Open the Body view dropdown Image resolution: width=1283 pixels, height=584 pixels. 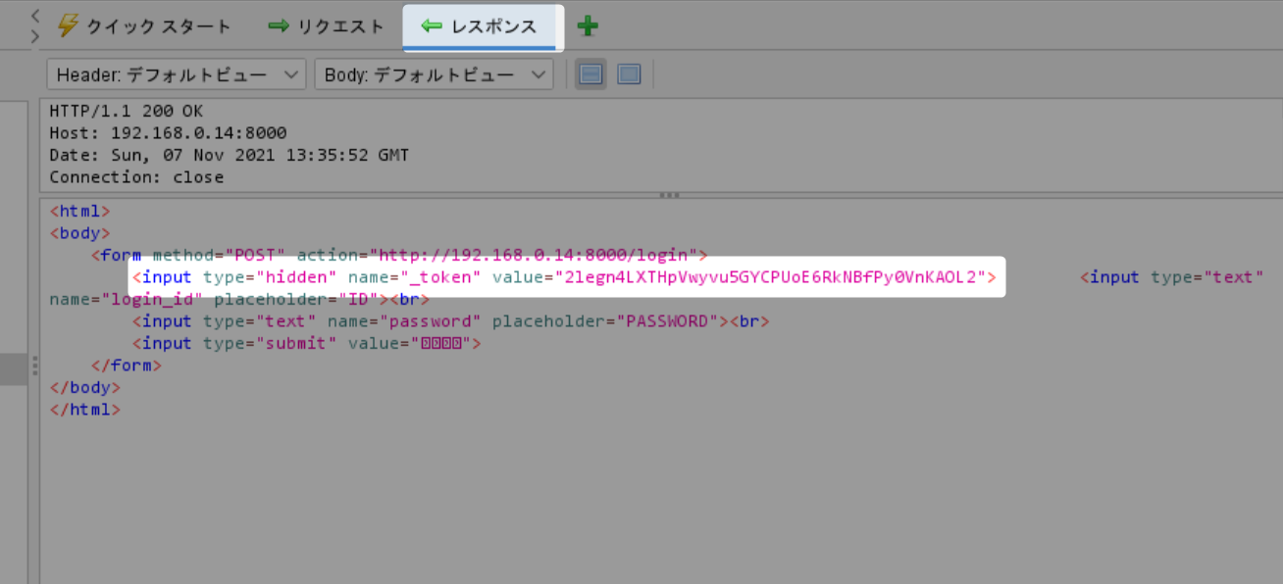(434, 74)
